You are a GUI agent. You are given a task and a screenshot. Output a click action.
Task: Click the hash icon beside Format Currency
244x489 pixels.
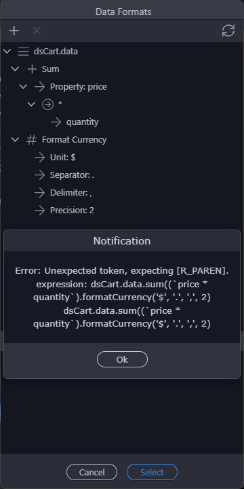tap(31, 140)
